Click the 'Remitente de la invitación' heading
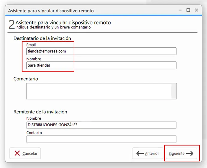Screen dimensions: 207x168 pos(40,112)
